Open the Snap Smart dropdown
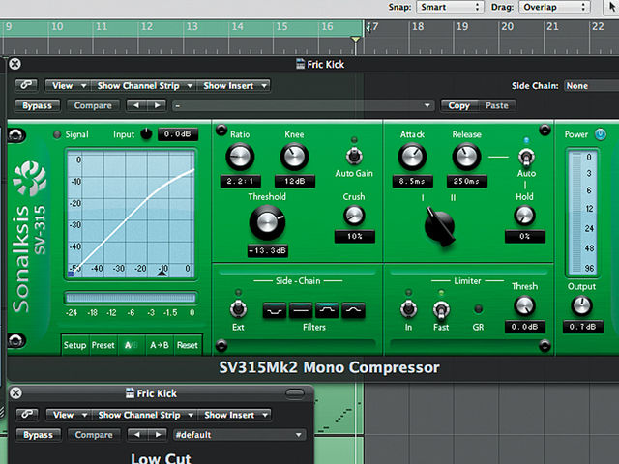 pyautogui.click(x=450, y=7)
